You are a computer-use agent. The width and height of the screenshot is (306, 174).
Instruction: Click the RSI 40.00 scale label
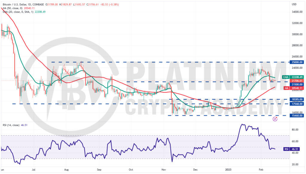[295, 153]
